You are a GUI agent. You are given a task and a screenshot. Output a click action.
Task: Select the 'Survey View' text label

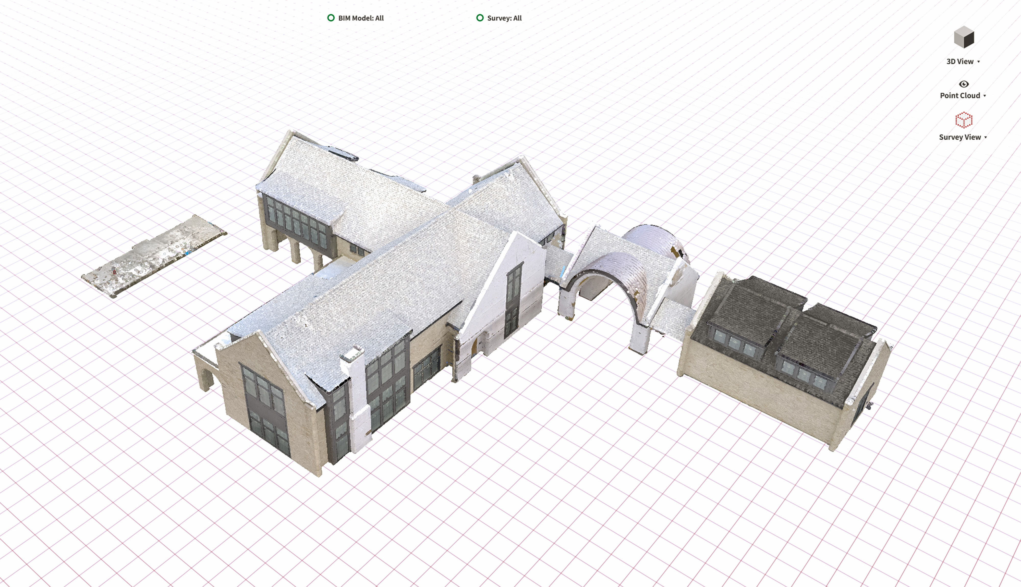click(960, 137)
